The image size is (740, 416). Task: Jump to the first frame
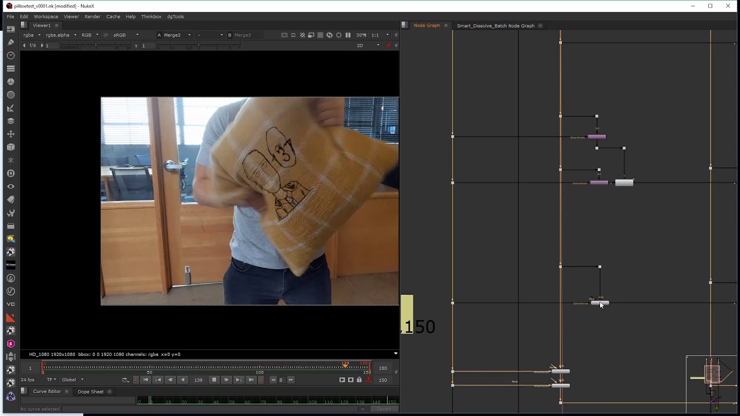pyautogui.click(x=146, y=380)
